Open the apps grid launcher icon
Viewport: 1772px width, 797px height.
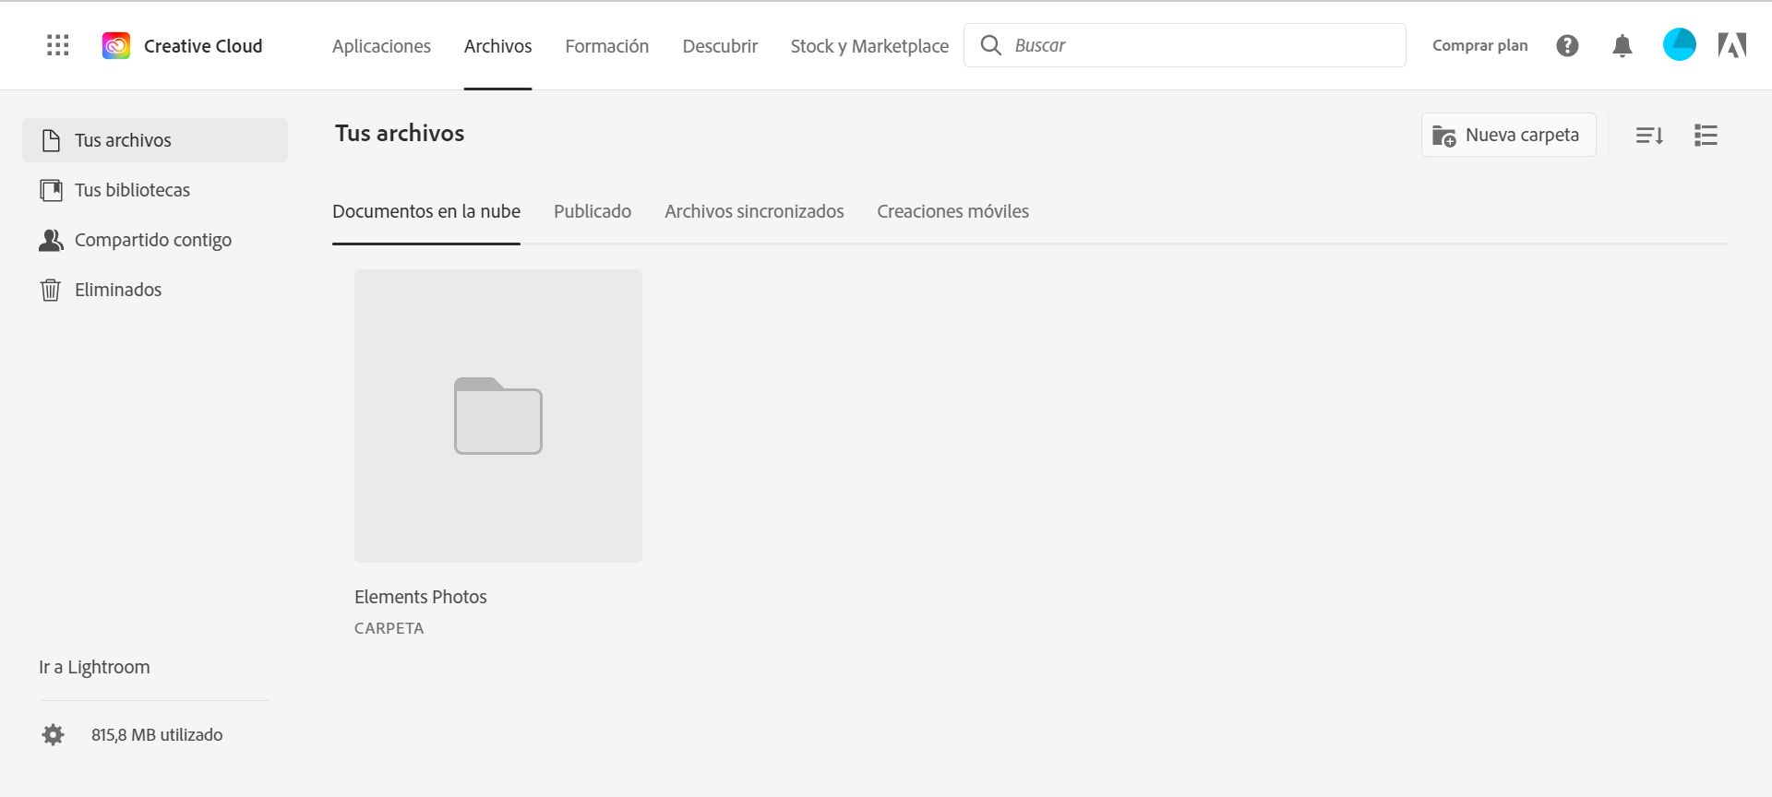[58, 45]
